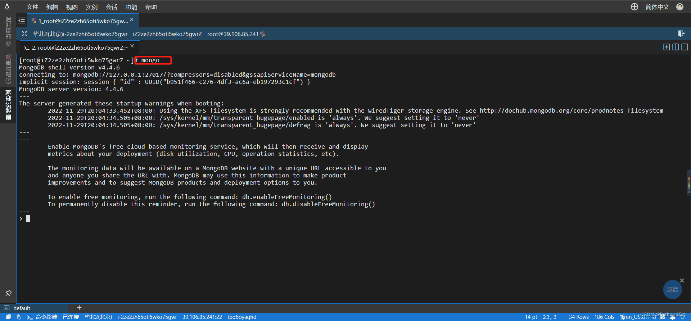Click the copy windows icon in status bar
This screenshot has width=691, height=321.
(x=9, y=317)
